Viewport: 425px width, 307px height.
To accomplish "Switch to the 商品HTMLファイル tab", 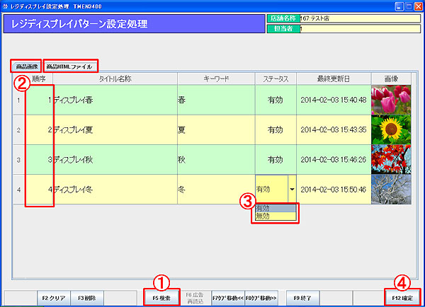I will pyautogui.click(x=69, y=66).
